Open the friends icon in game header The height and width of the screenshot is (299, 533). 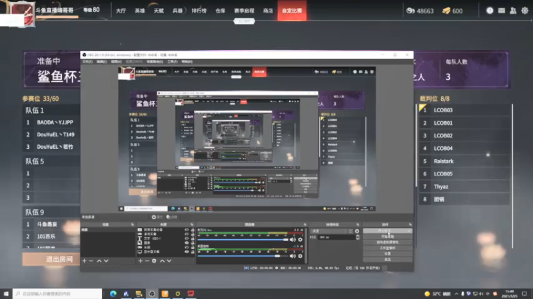coord(513,11)
